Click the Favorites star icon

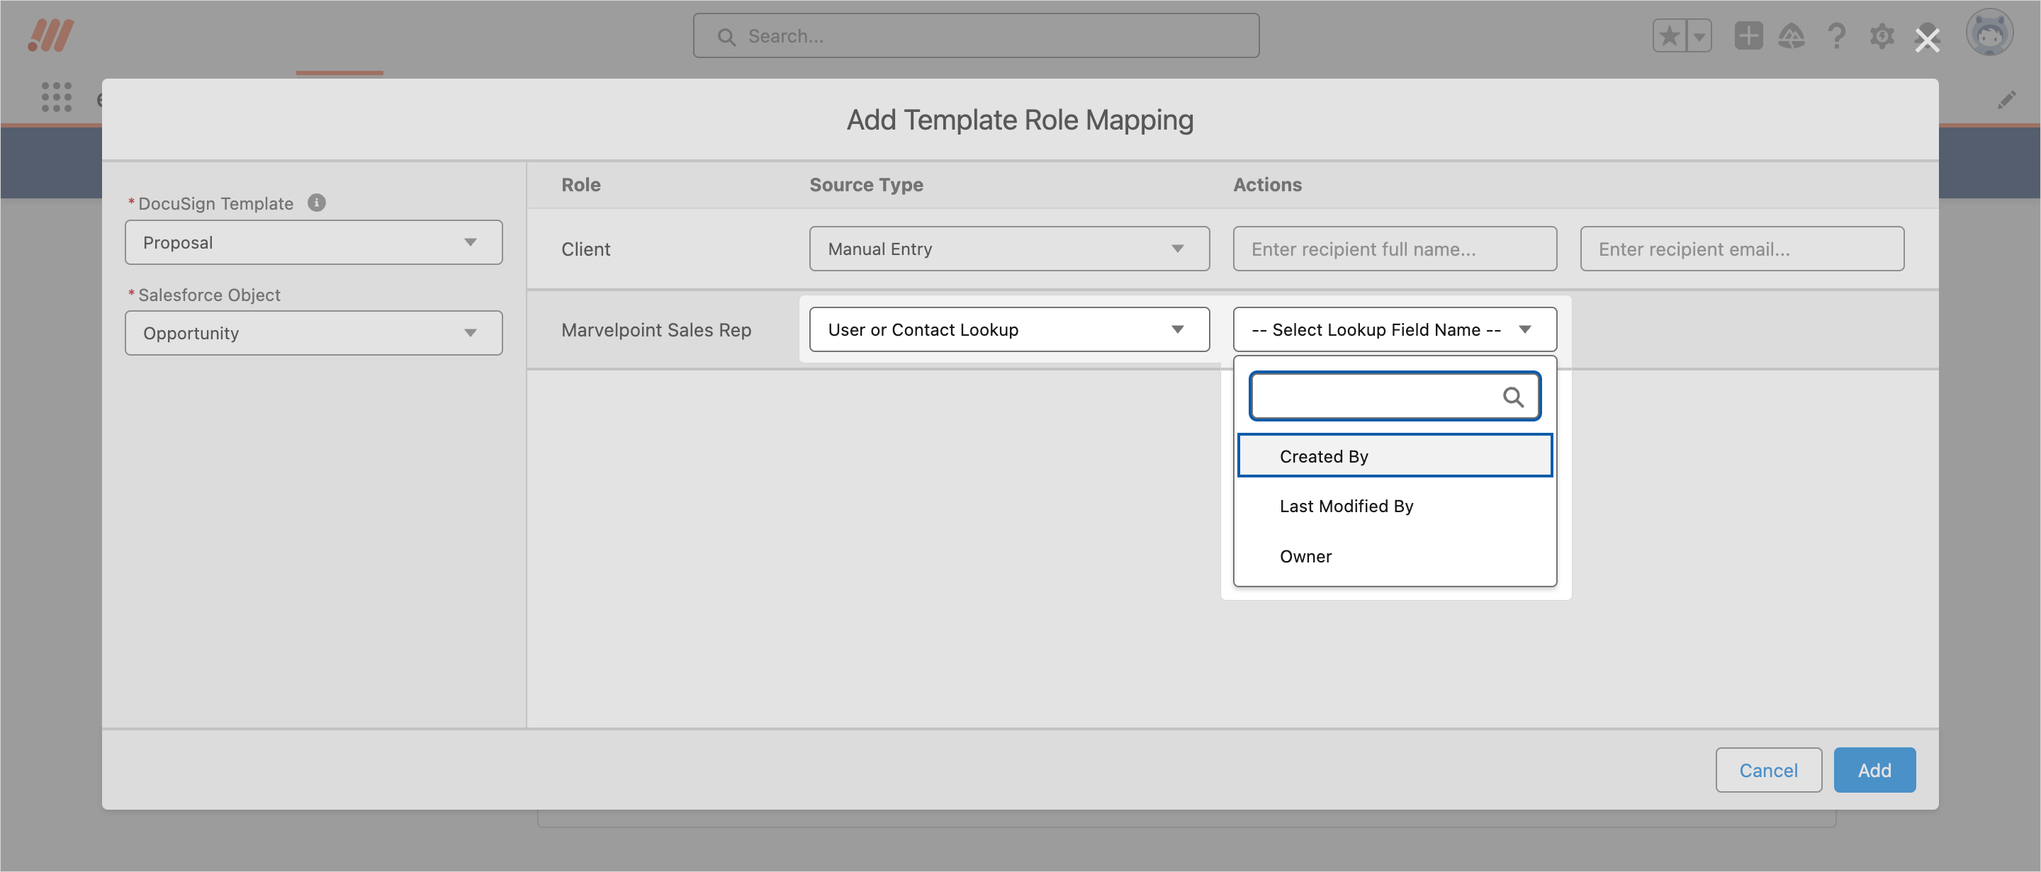(x=1669, y=35)
